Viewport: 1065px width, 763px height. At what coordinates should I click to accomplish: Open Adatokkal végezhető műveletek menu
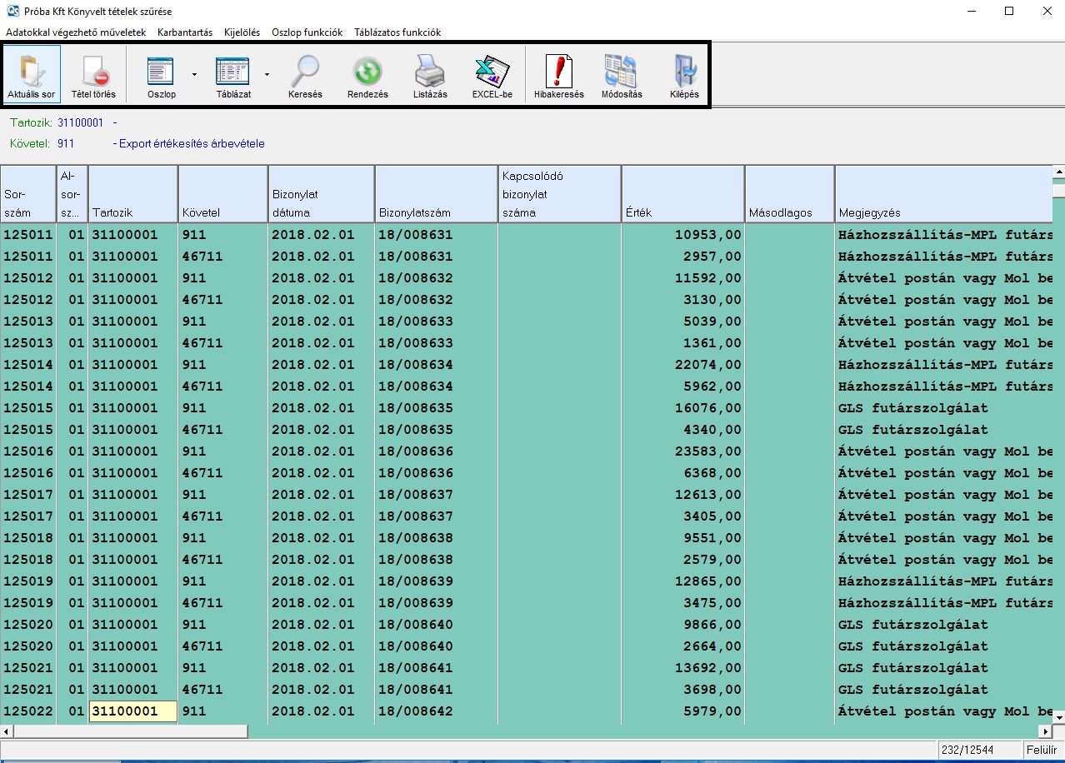76,32
